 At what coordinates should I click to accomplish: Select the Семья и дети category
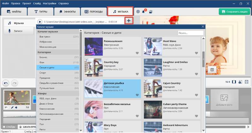(x=58, y=68)
